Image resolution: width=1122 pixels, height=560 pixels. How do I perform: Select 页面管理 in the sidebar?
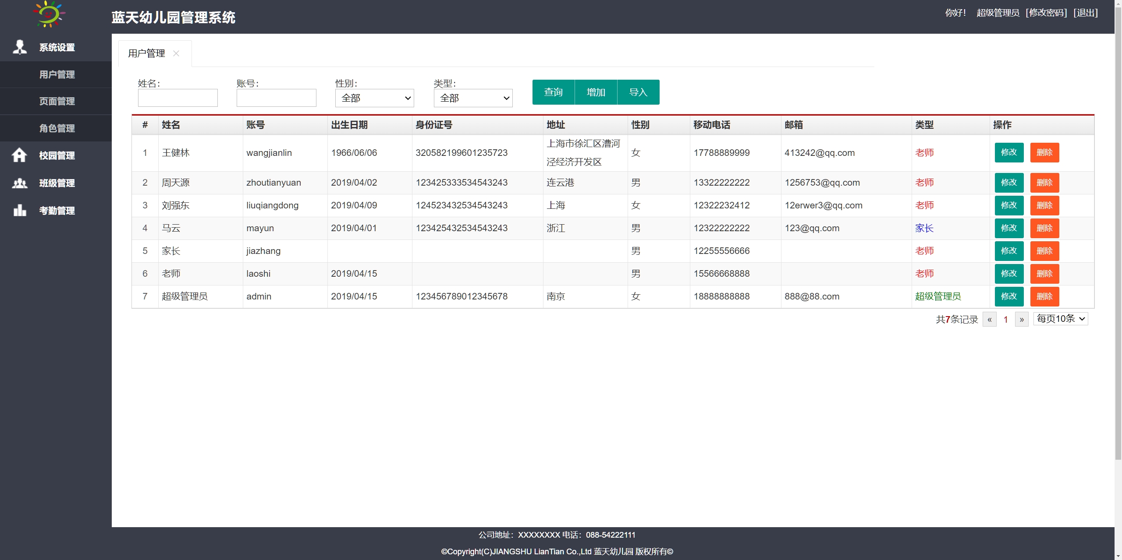[x=57, y=102]
